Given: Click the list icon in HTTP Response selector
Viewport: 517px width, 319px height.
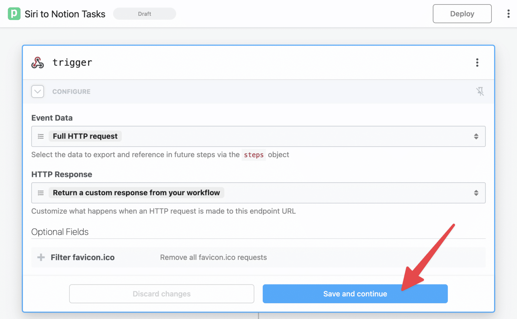Looking at the screenshot, I should point(41,193).
